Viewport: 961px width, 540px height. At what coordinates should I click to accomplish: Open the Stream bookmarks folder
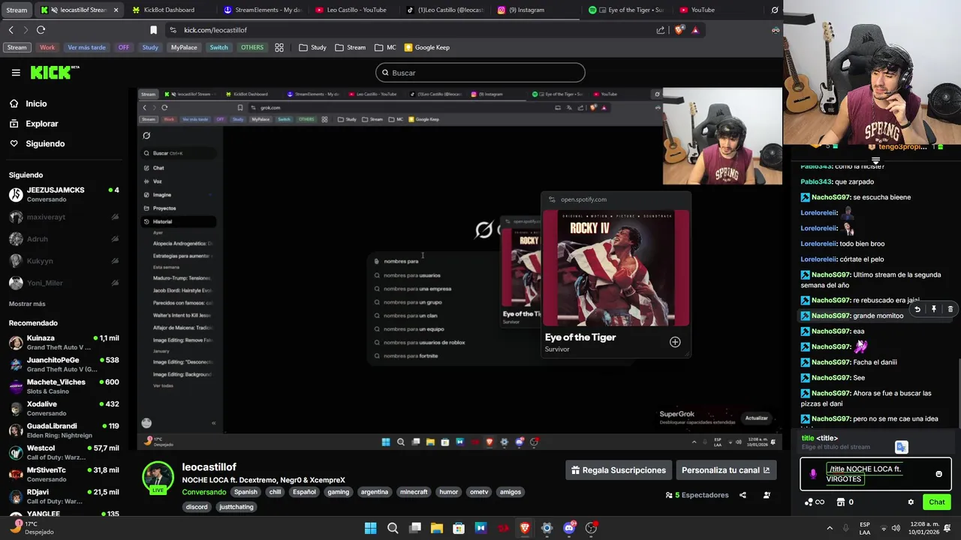point(351,47)
